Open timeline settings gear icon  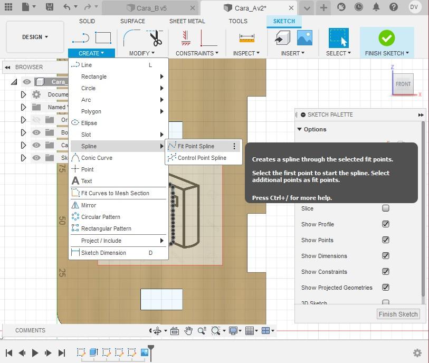point(417,353)
